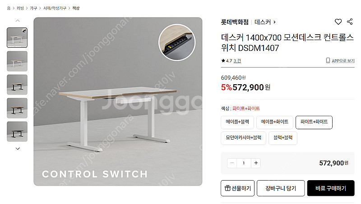Image resolution: width=361 pixels, height=204 pixels.
Task: Show more thumbnails with down chevron
Action: [x=18, y=149]
